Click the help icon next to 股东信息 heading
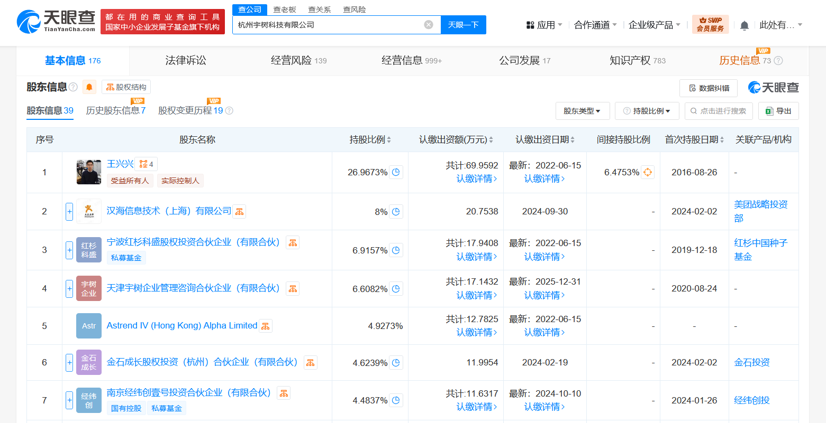 click(74, 87)
